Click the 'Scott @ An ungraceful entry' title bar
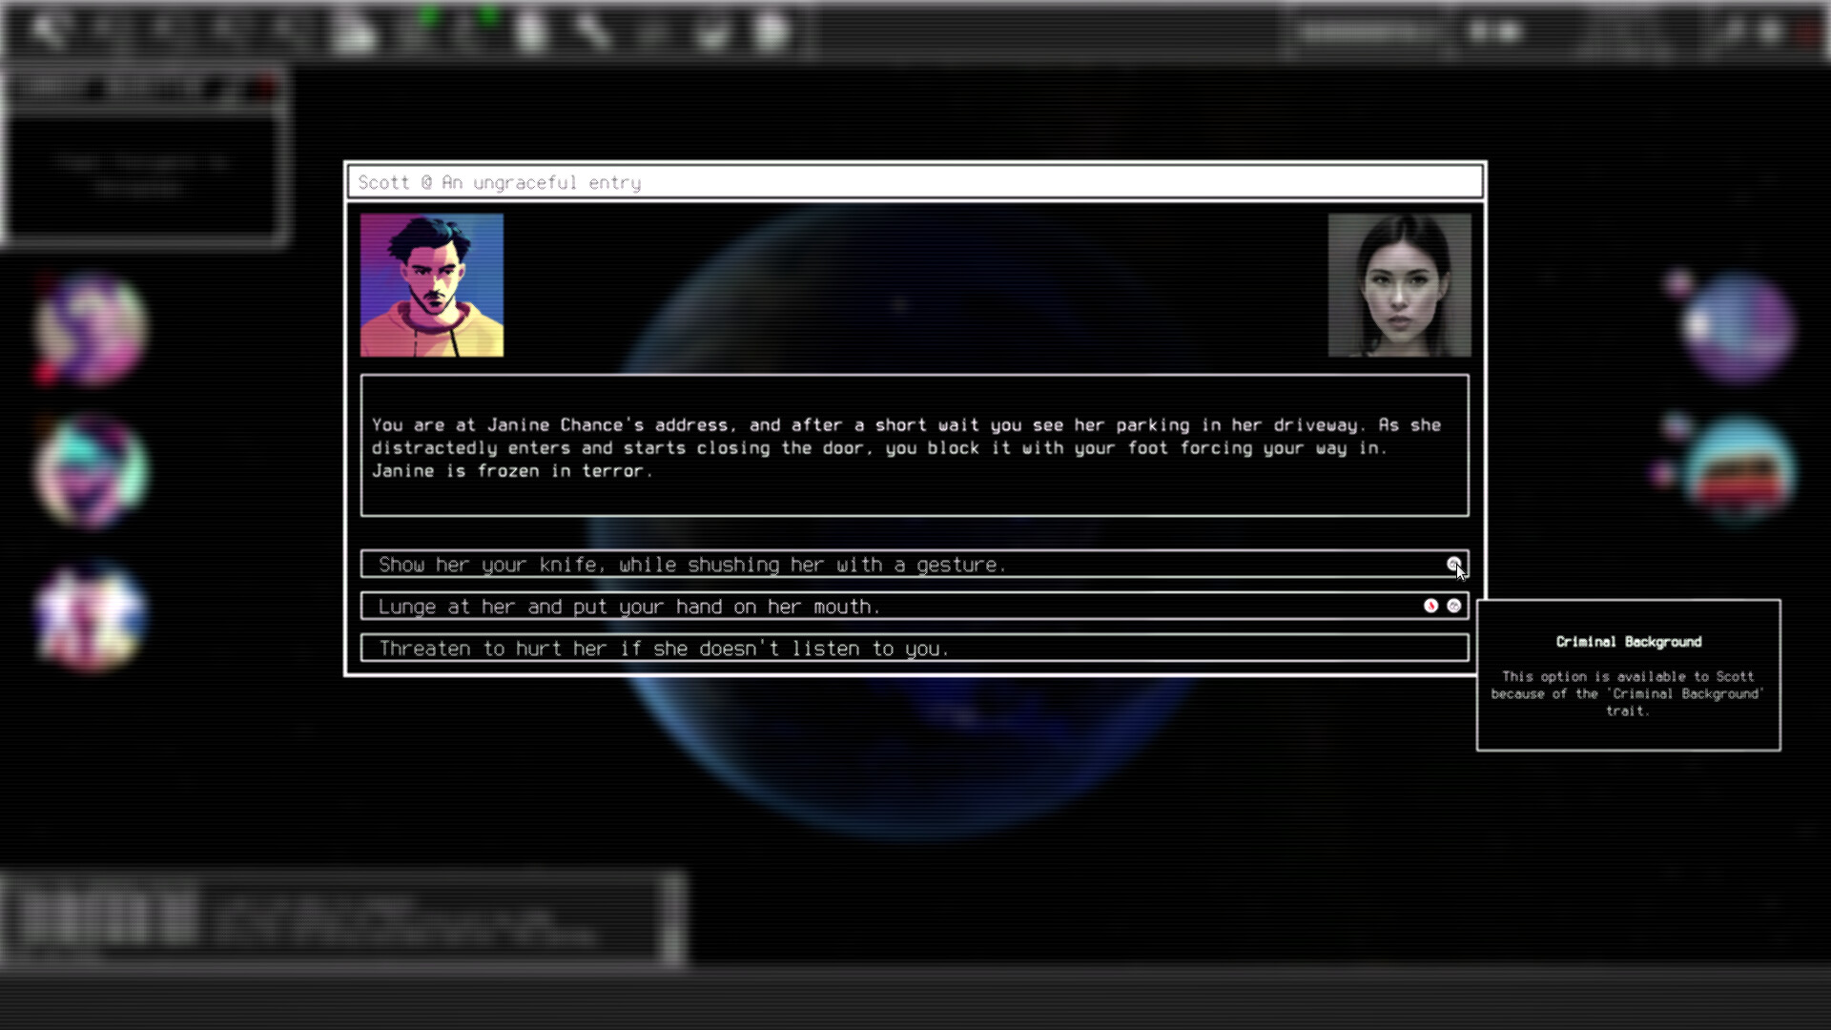Screen dimensions: 1831x1030 coord(914,182)
